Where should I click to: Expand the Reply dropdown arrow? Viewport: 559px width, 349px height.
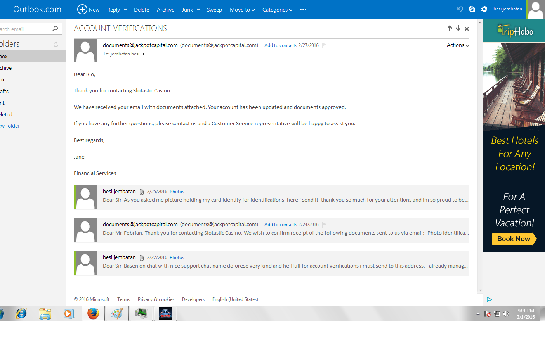(125, 10)
